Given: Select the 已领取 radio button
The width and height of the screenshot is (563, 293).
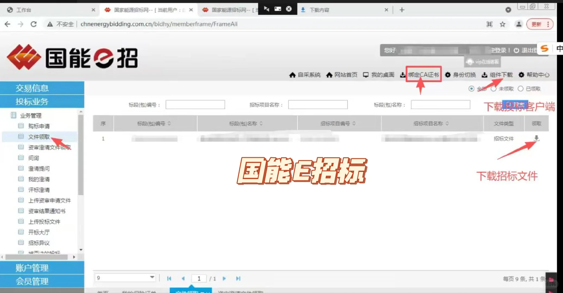Looking at the screenshot, I should click(x=521, y=89).
